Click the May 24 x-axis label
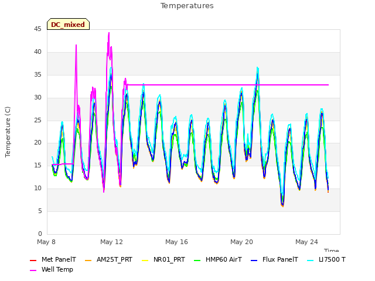This screenshot has width=375, height=281. tap(306, 242)
